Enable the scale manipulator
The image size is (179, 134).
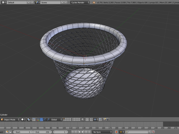point(48,119)
